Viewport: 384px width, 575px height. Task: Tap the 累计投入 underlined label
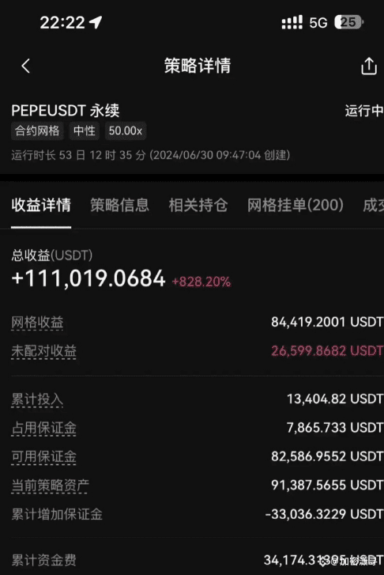tap(37, 399)
